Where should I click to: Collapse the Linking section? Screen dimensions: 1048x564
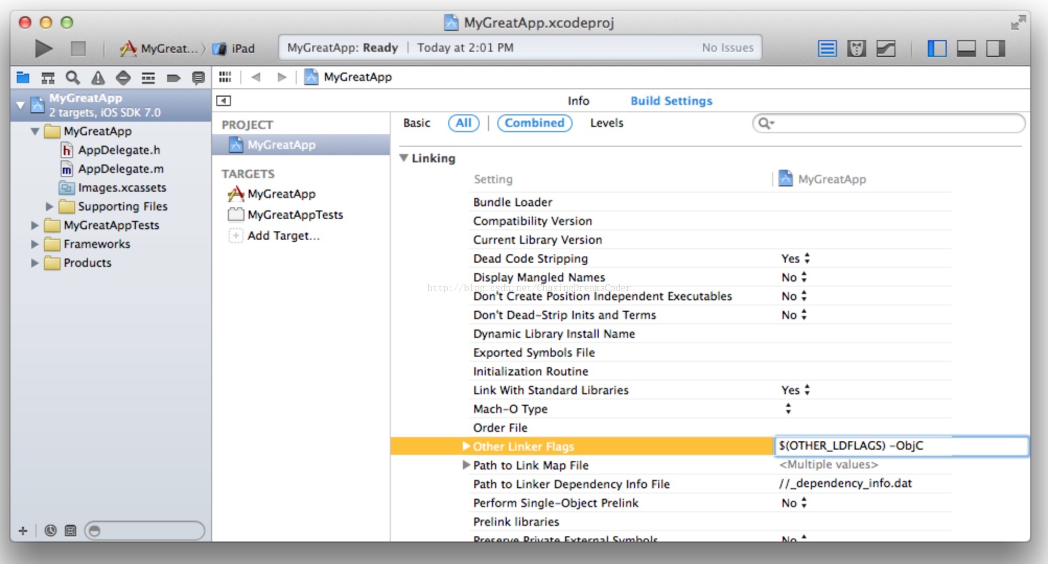point(404,158)
